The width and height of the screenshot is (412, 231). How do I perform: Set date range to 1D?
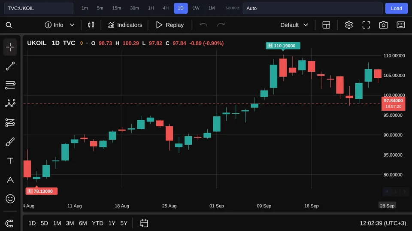[x=32, y=223]
